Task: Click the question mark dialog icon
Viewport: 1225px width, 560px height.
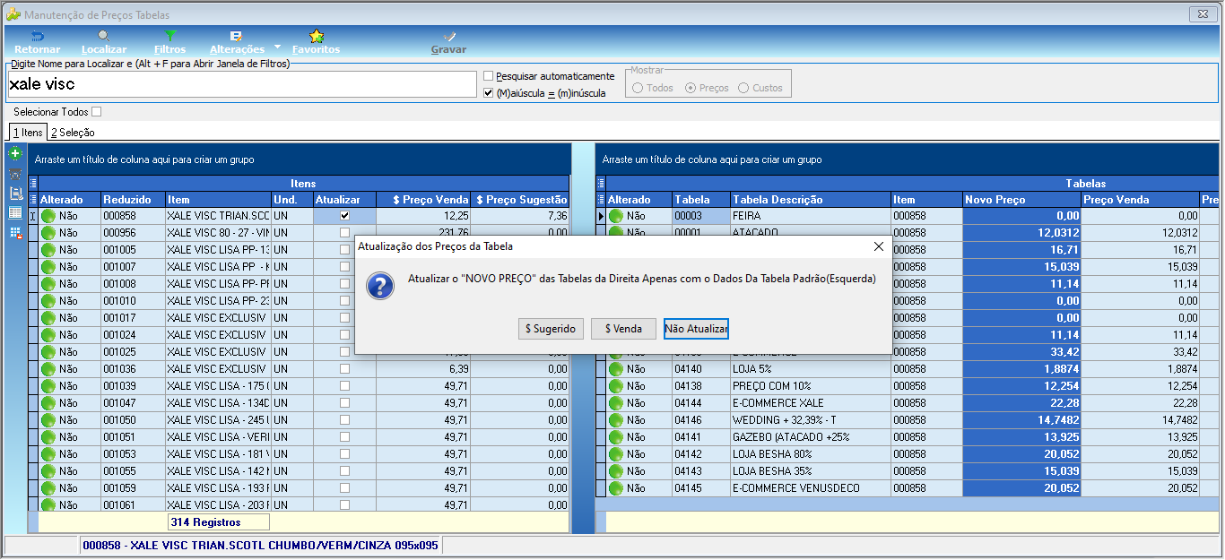Action: pos(381,286)
